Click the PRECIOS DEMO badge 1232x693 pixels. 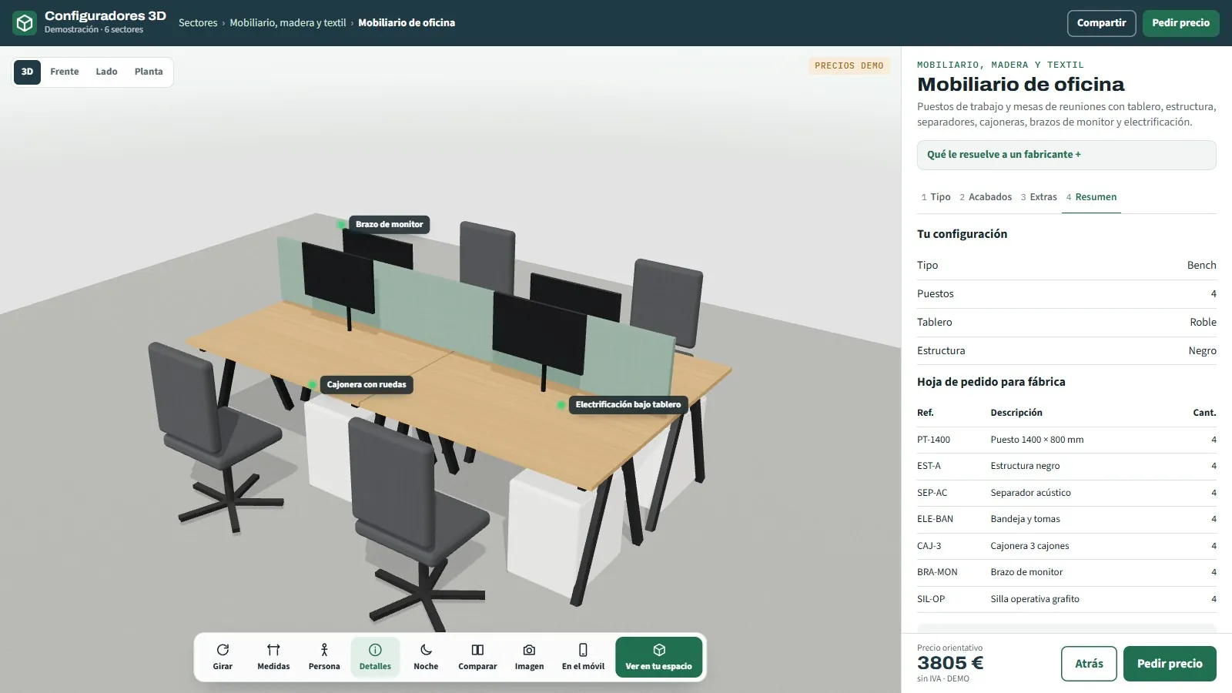click(849, 65)
